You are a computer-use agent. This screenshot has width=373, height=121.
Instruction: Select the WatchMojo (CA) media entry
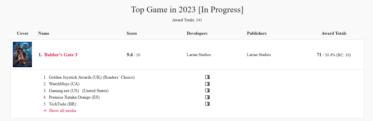[64, 84]
